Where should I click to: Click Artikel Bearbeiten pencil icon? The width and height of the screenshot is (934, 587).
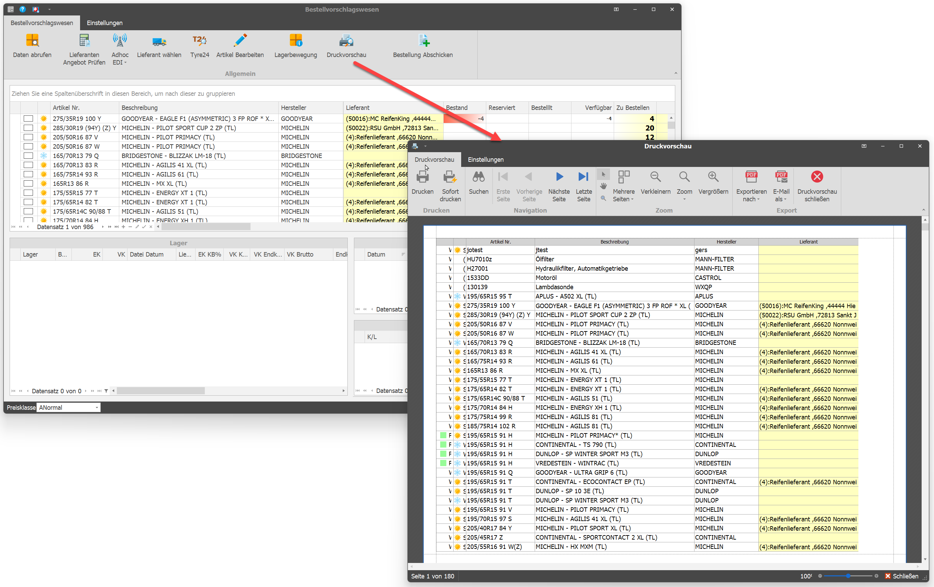(240, 40)
